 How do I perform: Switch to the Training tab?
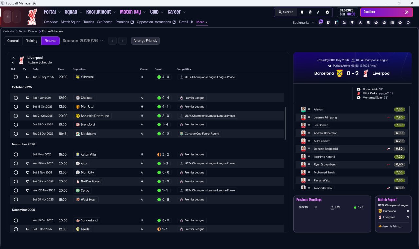coord(31,41)
